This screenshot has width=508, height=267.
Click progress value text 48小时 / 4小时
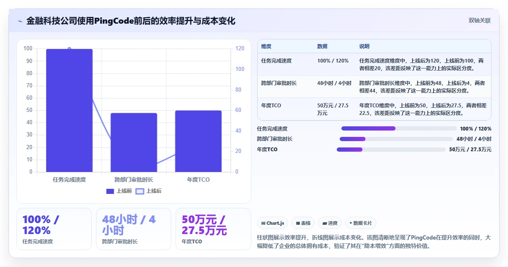click(x=474, y=139)
